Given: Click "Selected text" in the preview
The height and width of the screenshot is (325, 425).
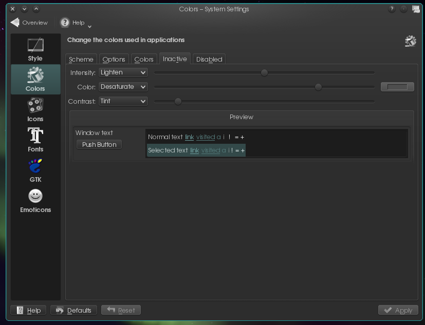Looking at the screenshot, I should (x=168, y=150).
